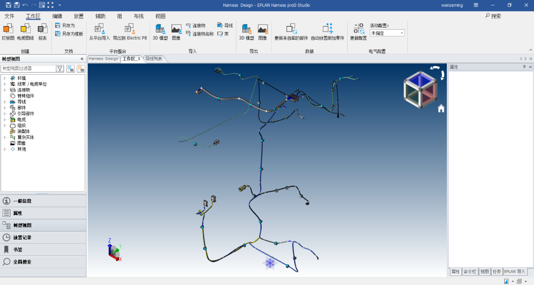The width and height of the screenshot is (534, 285).
Task: Expand the 线束 / 电缆单位 tree node
Action: pos(5,84)
